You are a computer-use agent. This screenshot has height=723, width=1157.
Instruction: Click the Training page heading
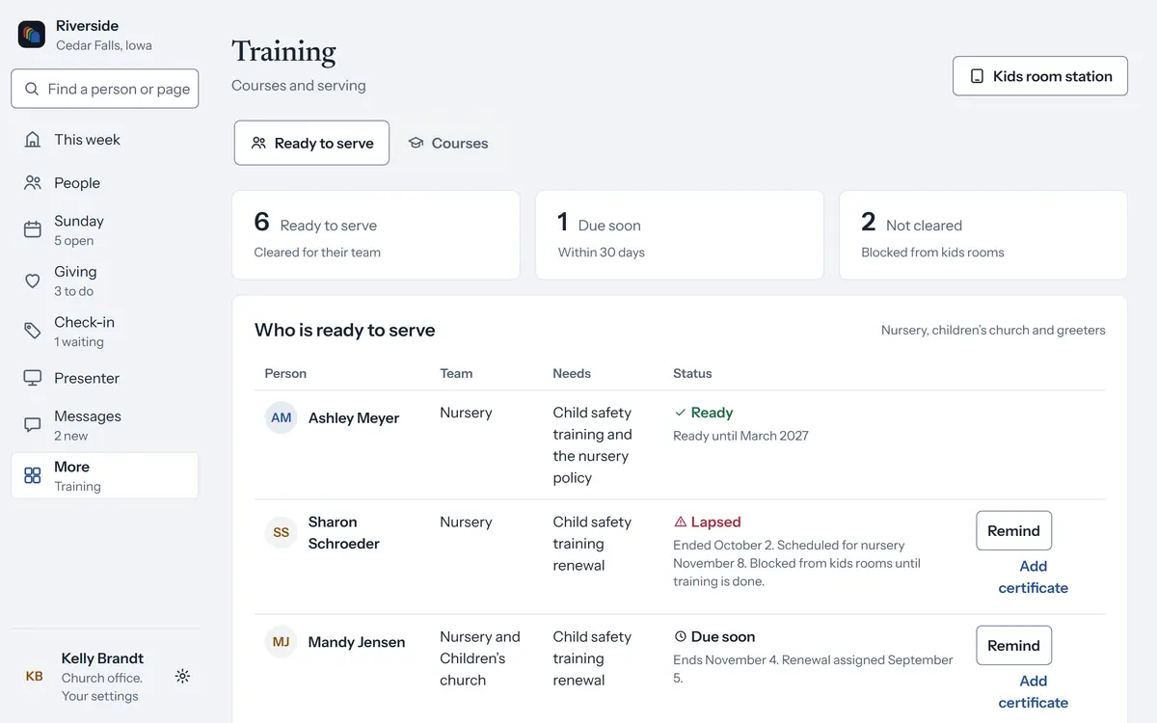[x=283, y=51]
